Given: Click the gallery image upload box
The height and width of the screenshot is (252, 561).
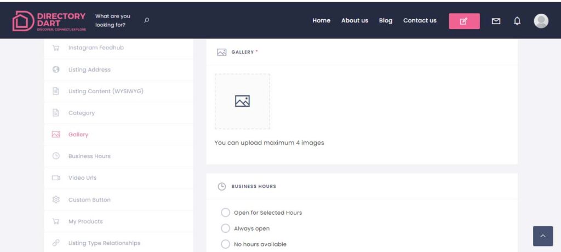Looking at the screenshot, I should point(242,101).
